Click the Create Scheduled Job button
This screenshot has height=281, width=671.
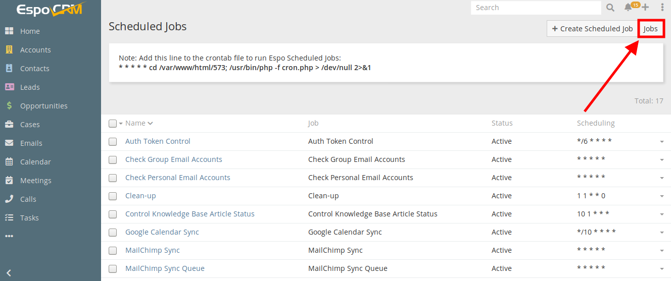coord(592,29)
